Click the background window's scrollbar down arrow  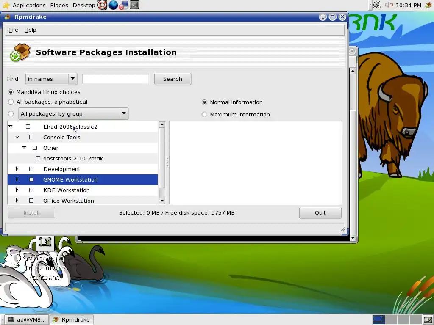coord(353,238)
